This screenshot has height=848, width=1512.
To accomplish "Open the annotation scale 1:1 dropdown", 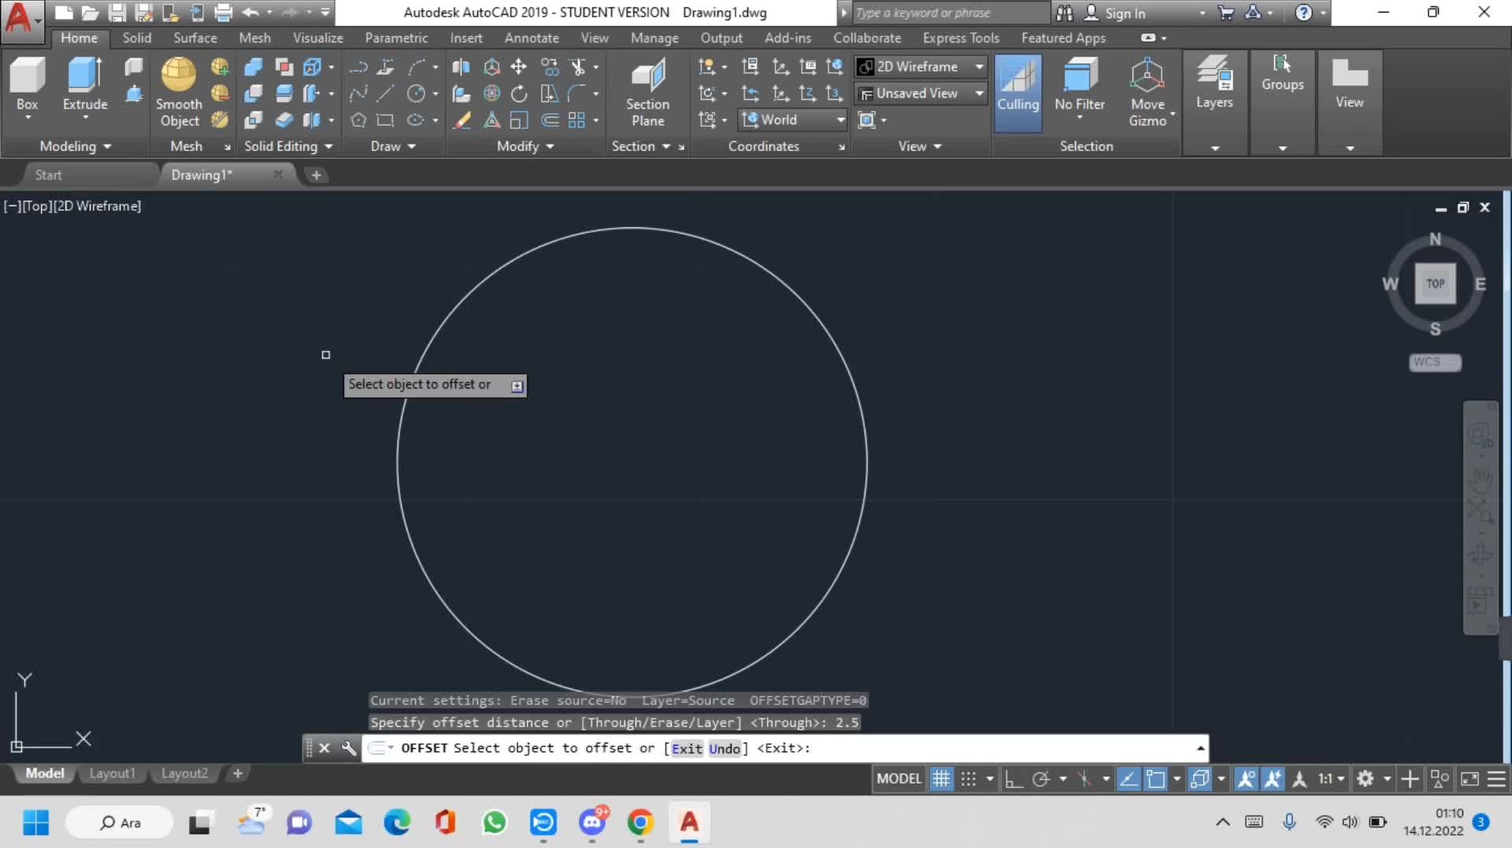I will [x=1332, y=779].
